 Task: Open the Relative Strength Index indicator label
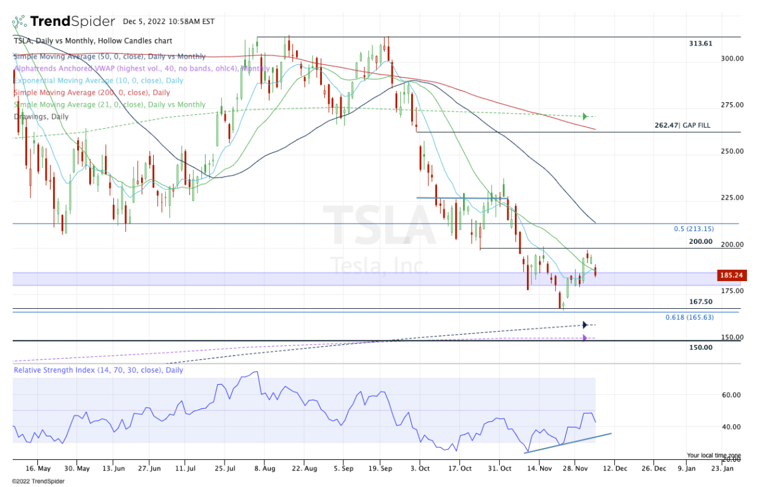[x=98, y=370]
